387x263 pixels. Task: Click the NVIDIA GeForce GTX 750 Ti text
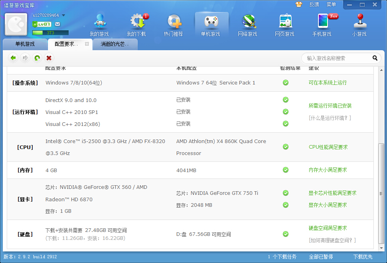217,193
